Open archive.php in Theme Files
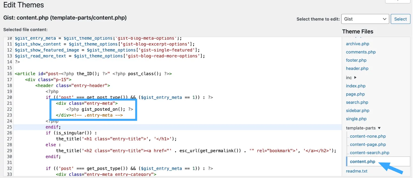Screen dimensions: 417x178 357,44
